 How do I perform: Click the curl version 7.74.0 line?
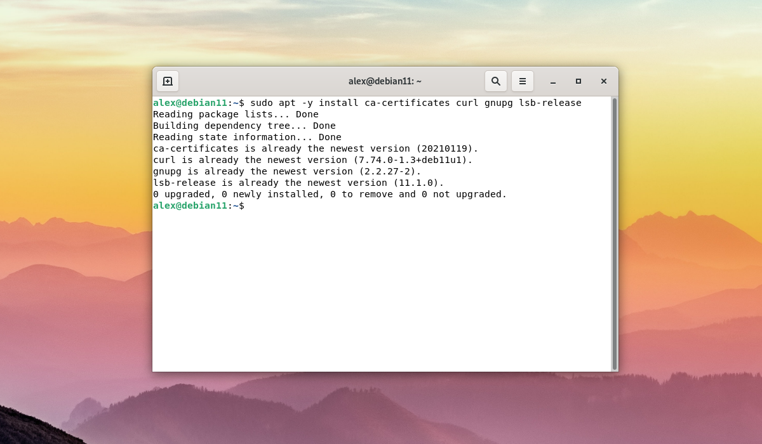click(312, 160)
